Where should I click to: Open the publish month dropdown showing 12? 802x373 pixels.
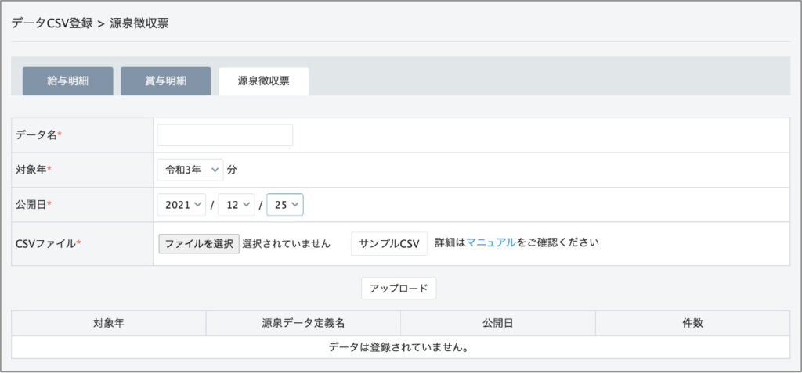(x=236, y=205)
